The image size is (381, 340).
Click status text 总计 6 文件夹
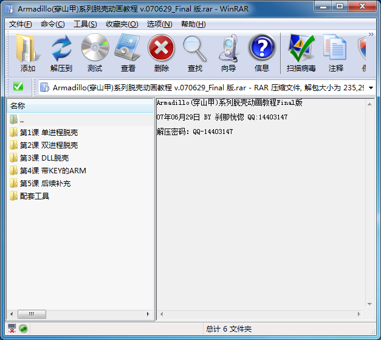point(228,329)
